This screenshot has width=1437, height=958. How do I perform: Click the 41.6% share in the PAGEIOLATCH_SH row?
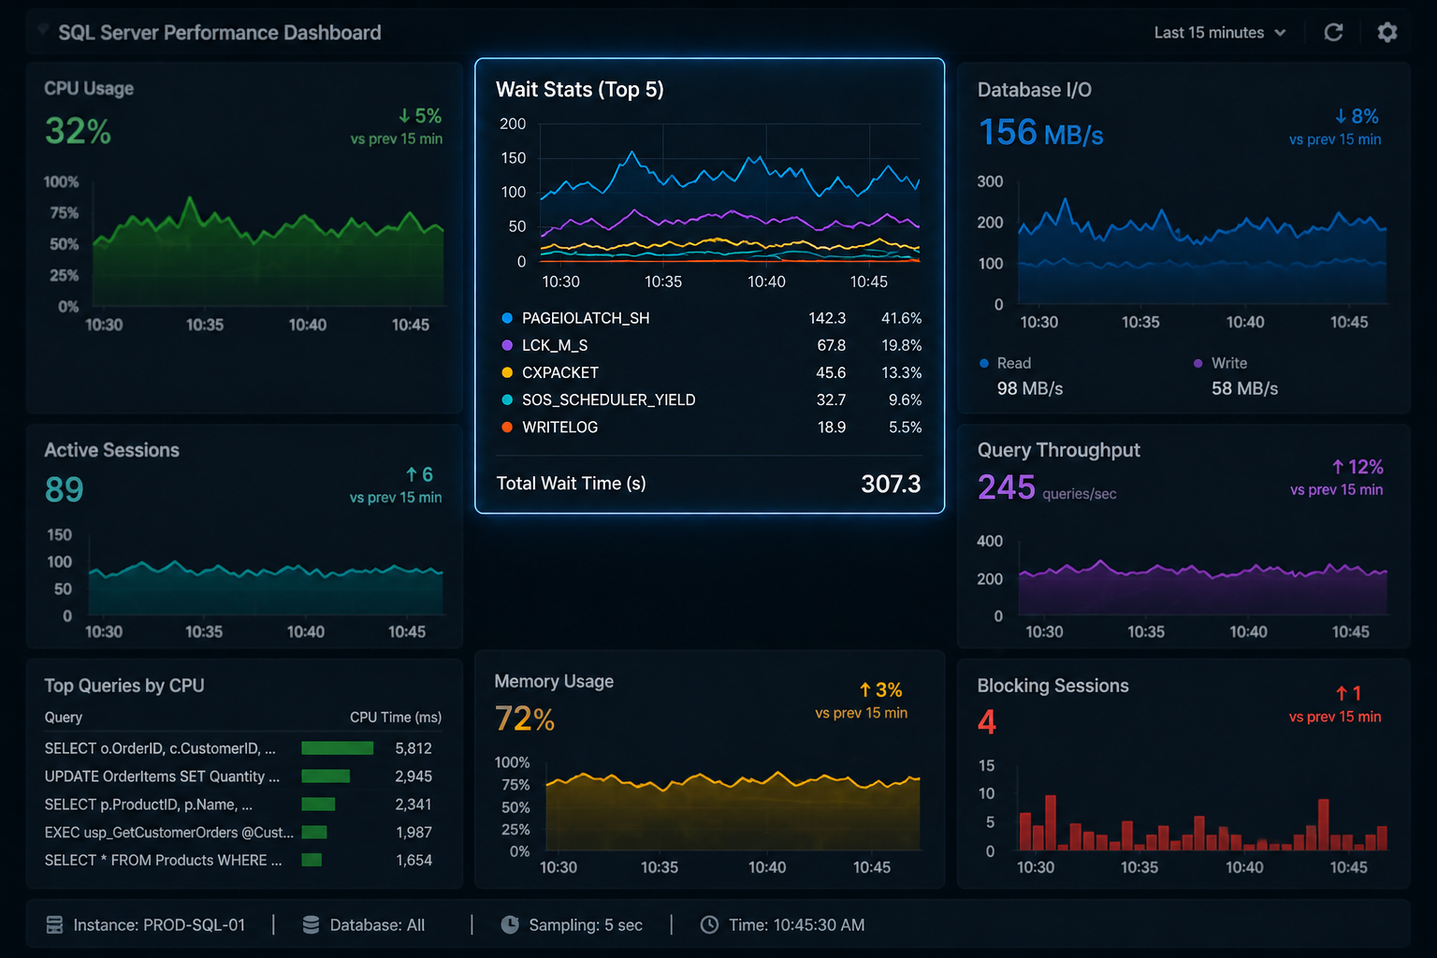click(901, 318)
